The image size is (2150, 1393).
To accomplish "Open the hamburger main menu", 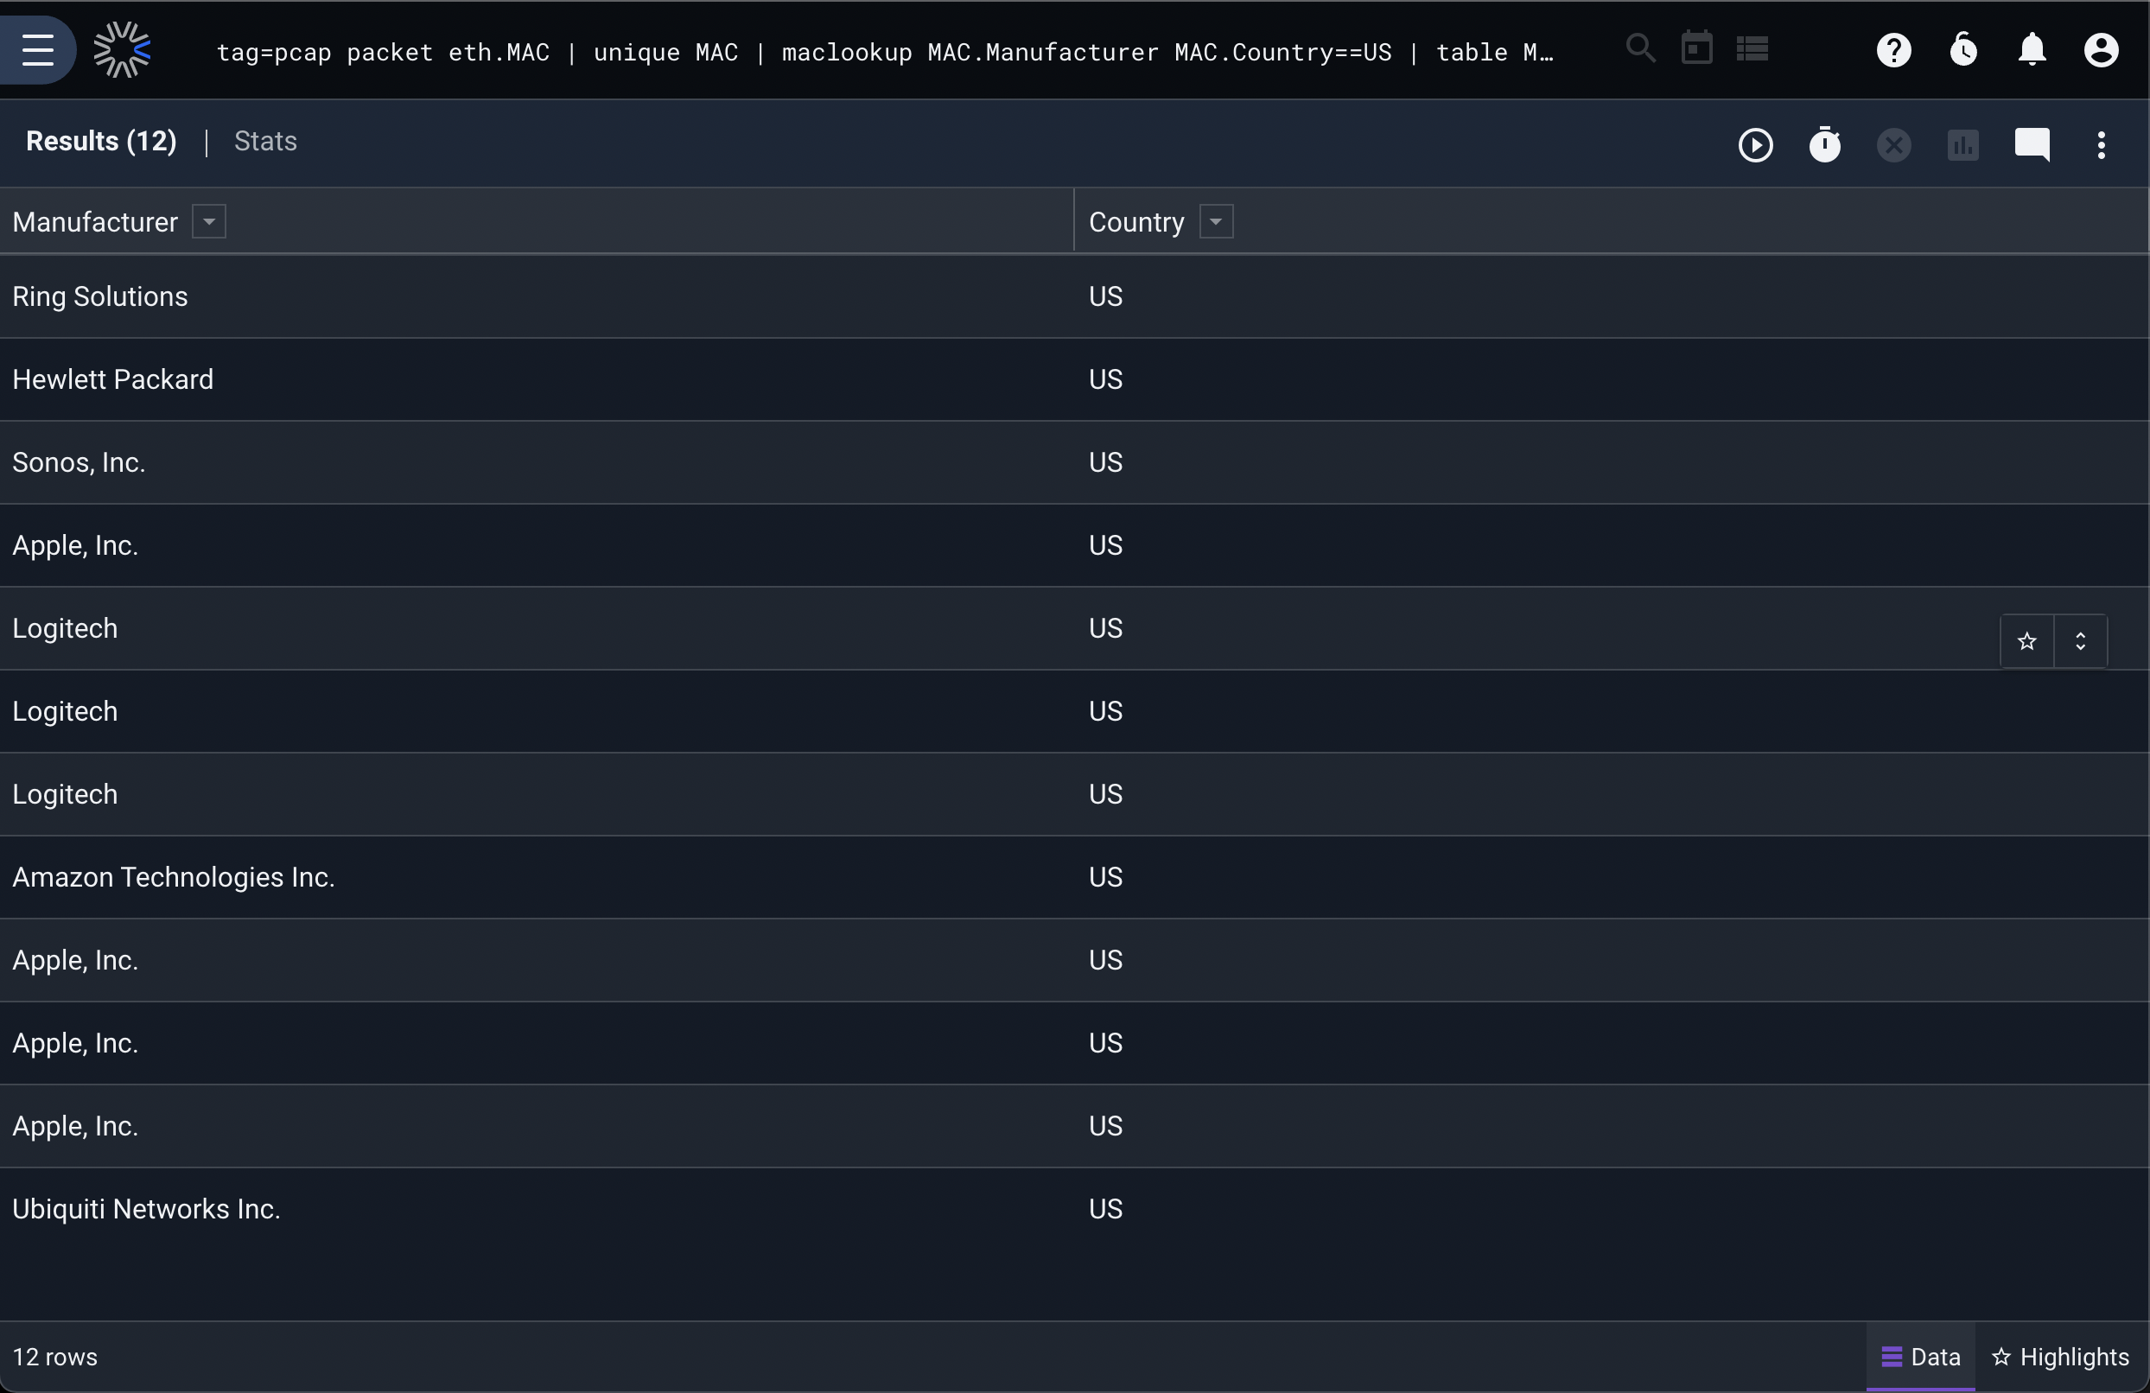I will point(37,49).
